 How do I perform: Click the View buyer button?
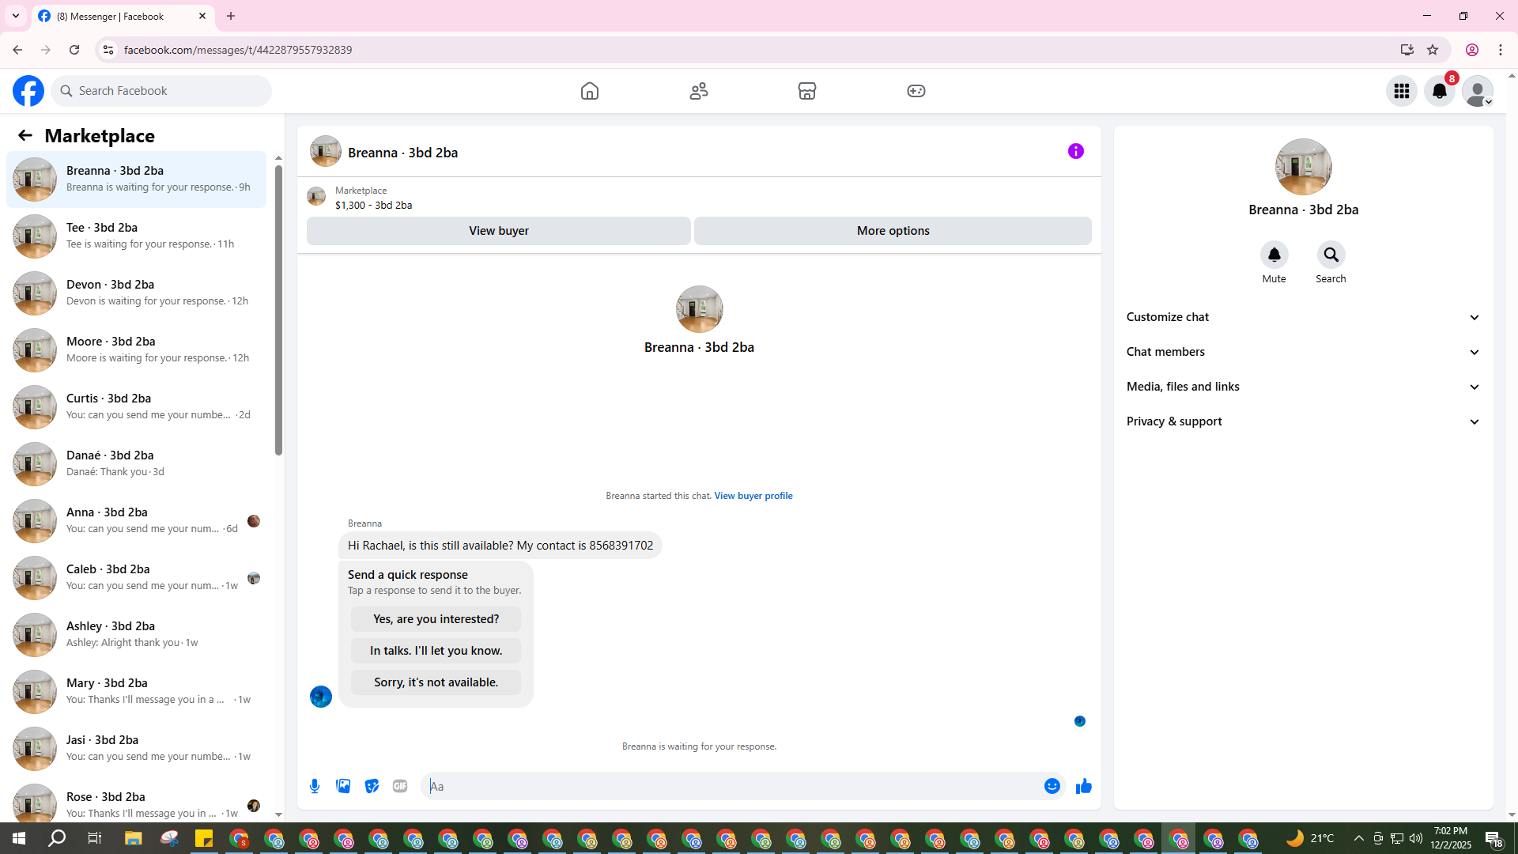point(498,231)
